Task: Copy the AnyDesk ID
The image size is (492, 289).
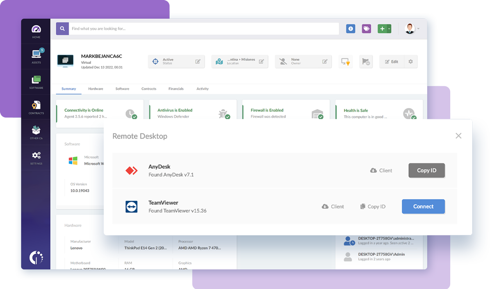Action: point(426,170)
